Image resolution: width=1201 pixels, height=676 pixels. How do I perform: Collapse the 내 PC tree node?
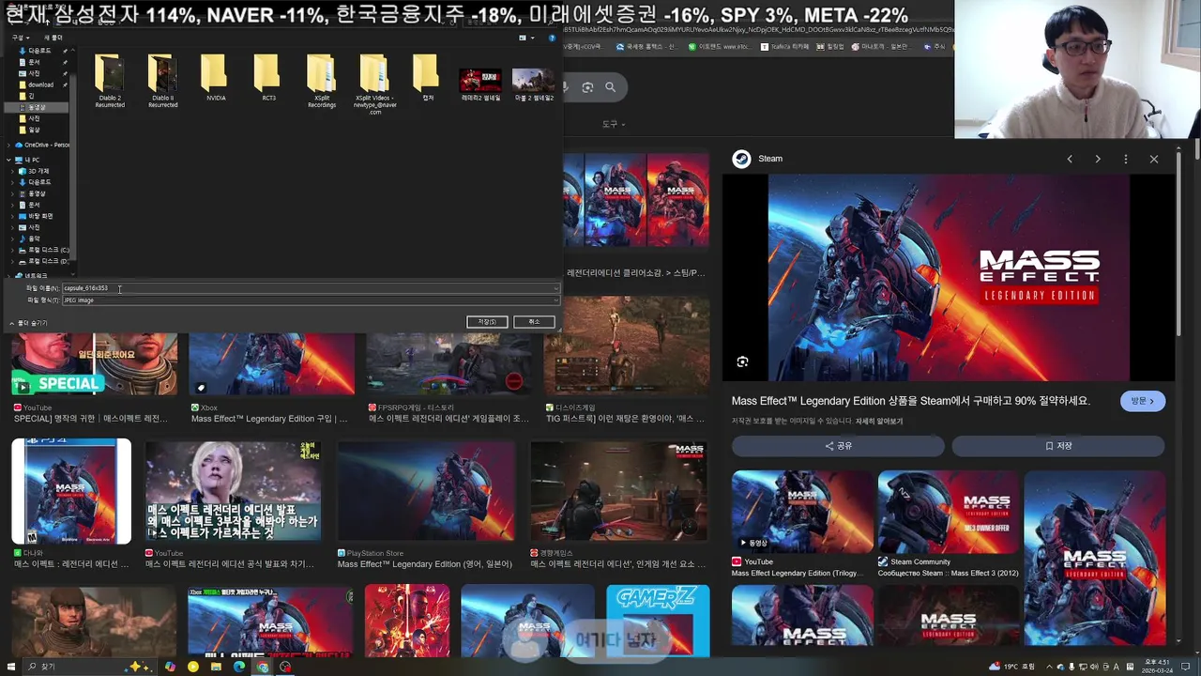[8, 160]
